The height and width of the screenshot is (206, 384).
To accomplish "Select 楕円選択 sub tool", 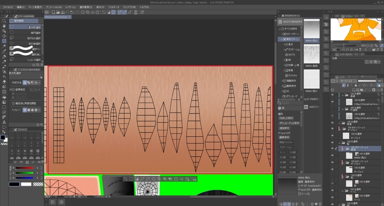I will click(x=25, y=33).
